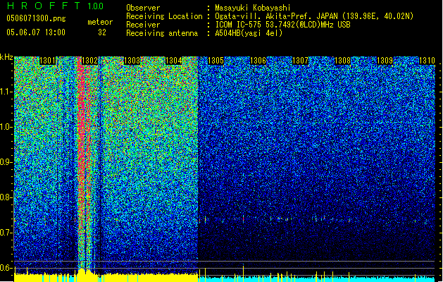Click the date 05.06.07 13:00
The height and width of the screenshot is (282, 443).
tap(36, 32)
